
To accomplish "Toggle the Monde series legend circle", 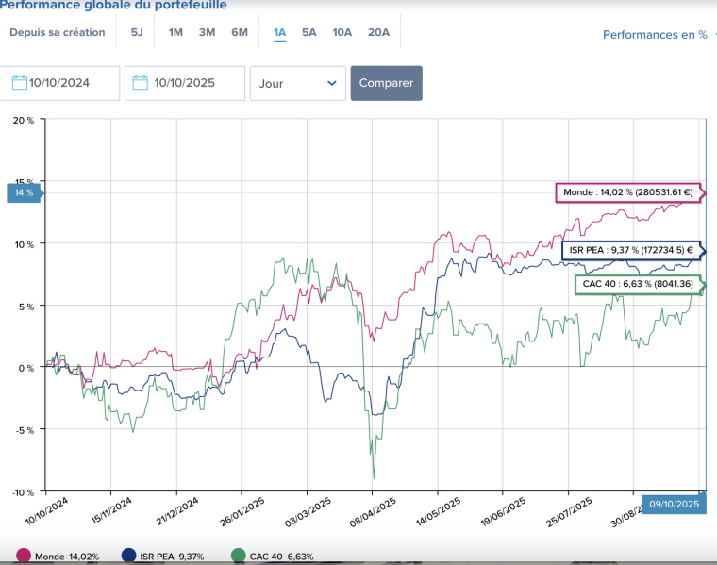I will click(x=24, y=557).
